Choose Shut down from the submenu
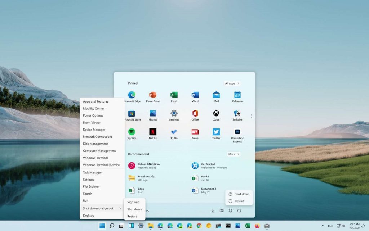This screenshot has height=231, width=369. pos(134,209)
